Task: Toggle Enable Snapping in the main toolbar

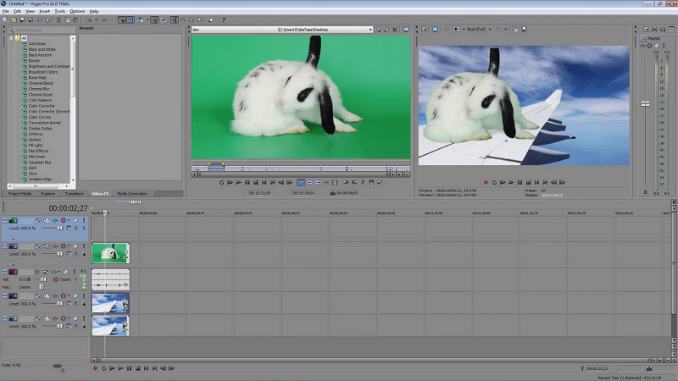Action: pos(121,19)
